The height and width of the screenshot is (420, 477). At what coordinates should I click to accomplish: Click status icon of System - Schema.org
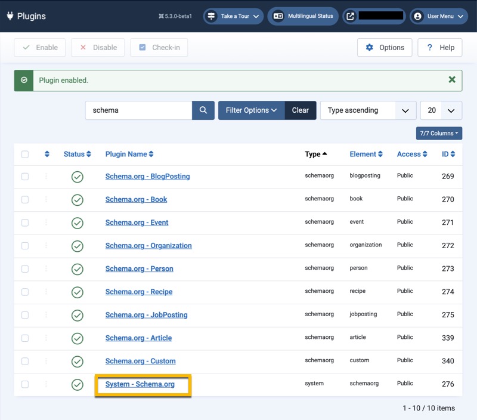77,385
